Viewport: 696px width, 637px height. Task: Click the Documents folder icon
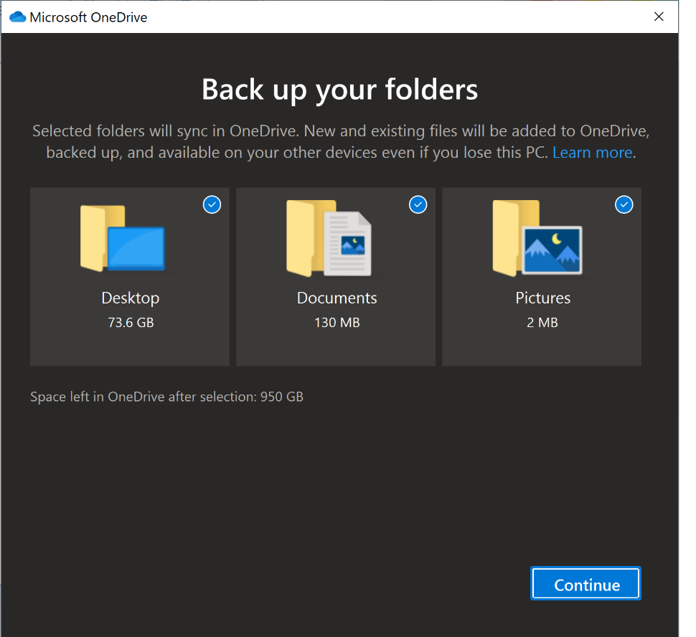329,238
